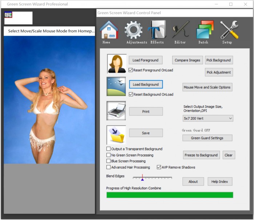Open the Adjustments gear icon
The width and height of the screenshot is (254, 220).
134,30
